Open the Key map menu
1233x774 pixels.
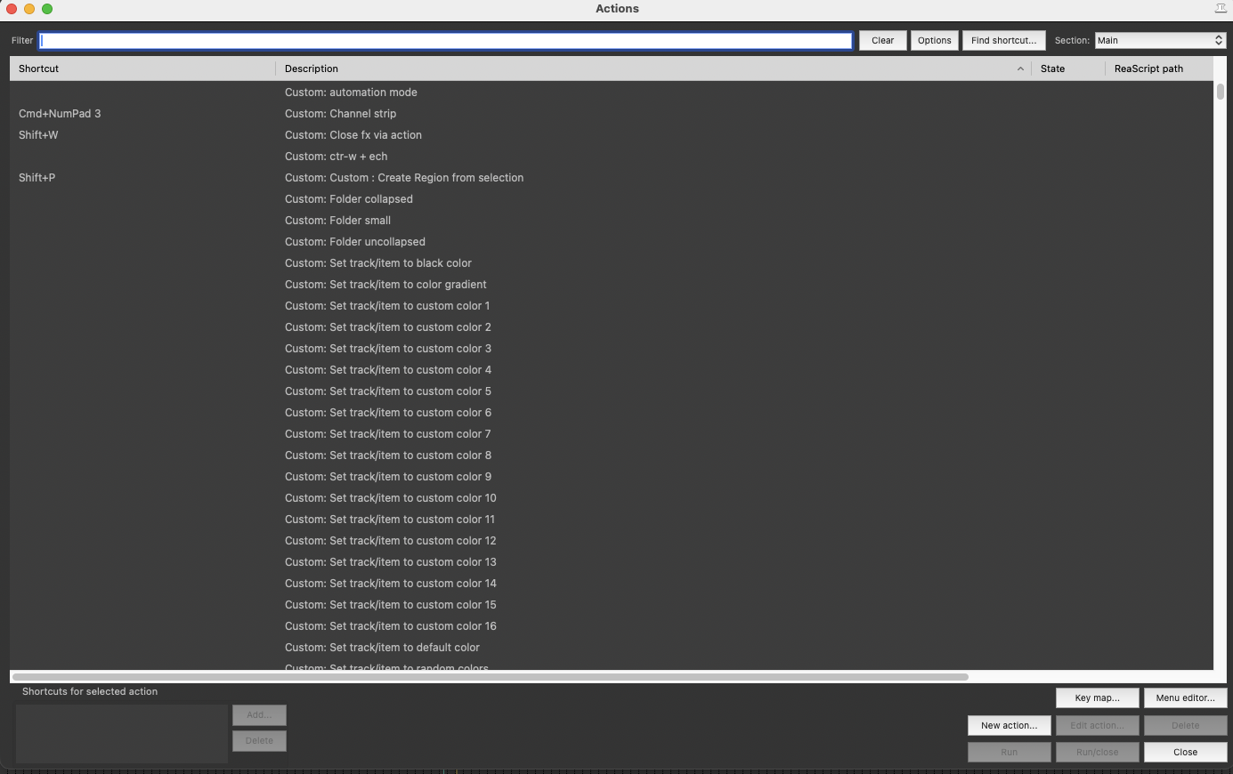[1097, 697]
